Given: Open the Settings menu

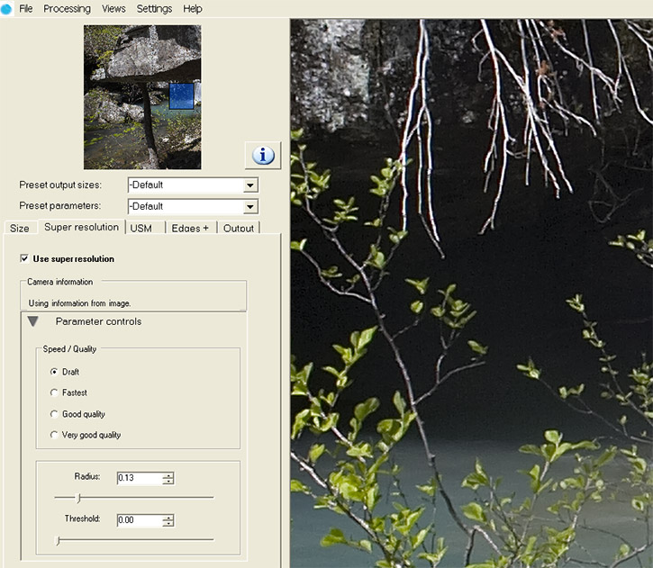Looking at the screenshot, I should tap(154, 9).
